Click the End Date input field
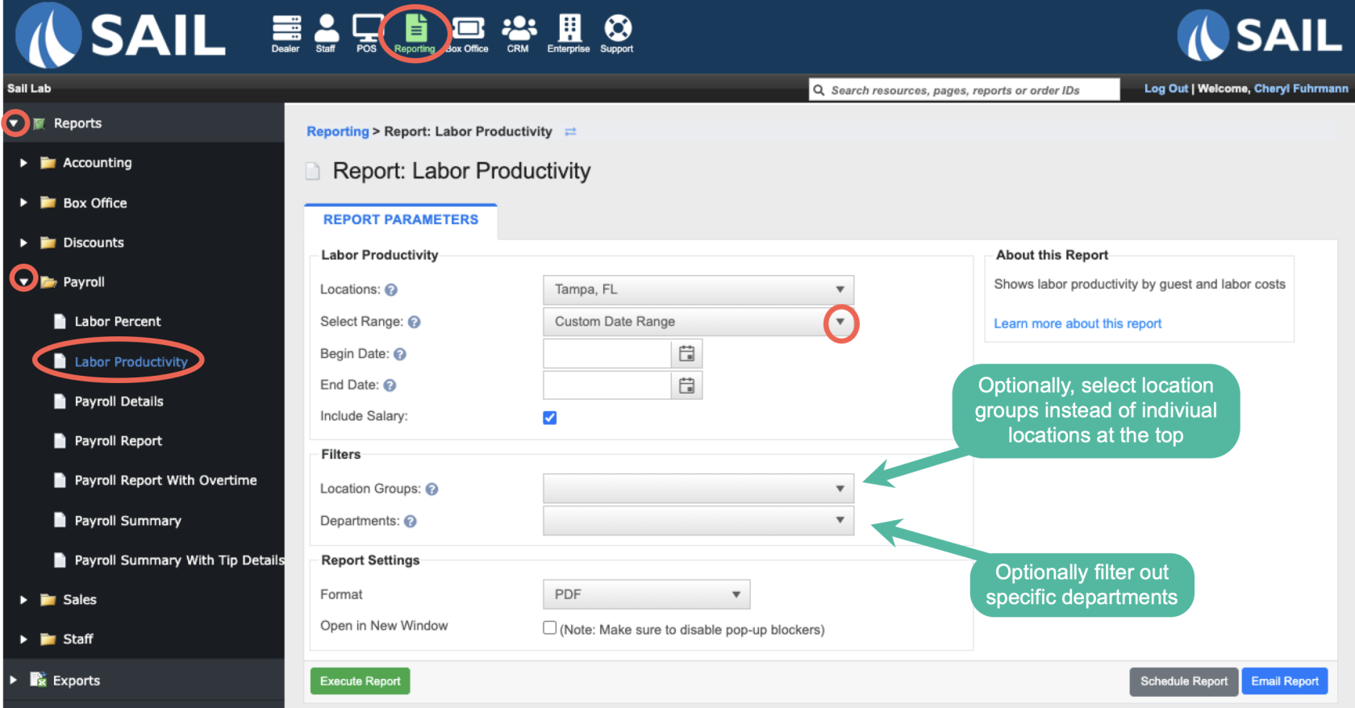This screenshot has width=1355, height=708. (x=607, y=385)
